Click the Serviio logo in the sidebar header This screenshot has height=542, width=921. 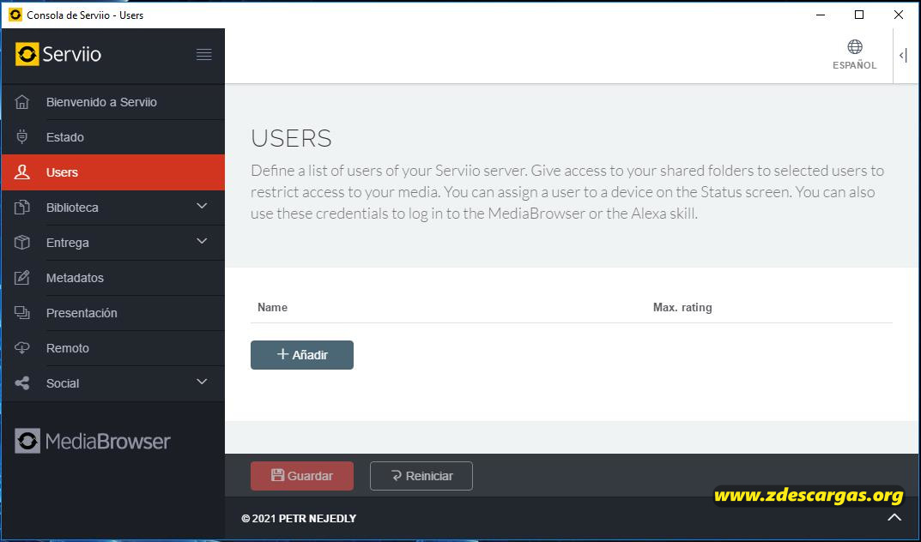click(58, 55)
